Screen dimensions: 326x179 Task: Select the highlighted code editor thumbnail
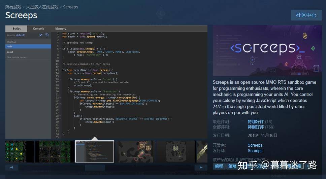click(95, 151)
